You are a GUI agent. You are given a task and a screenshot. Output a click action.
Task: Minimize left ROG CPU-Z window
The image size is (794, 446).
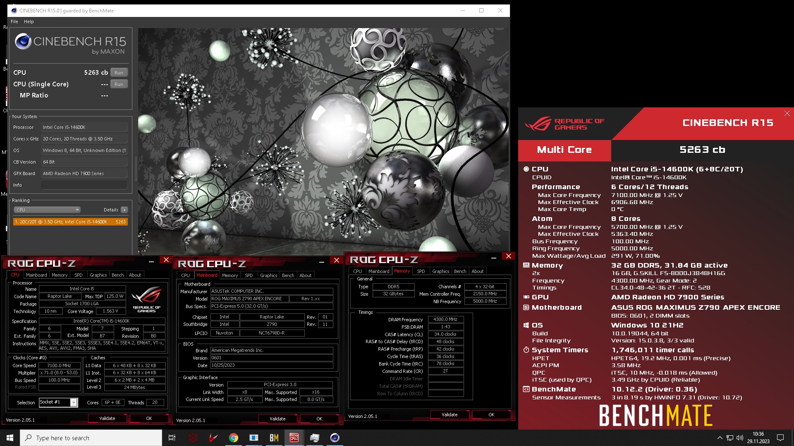pyautogui.click(x=151, y=261)
